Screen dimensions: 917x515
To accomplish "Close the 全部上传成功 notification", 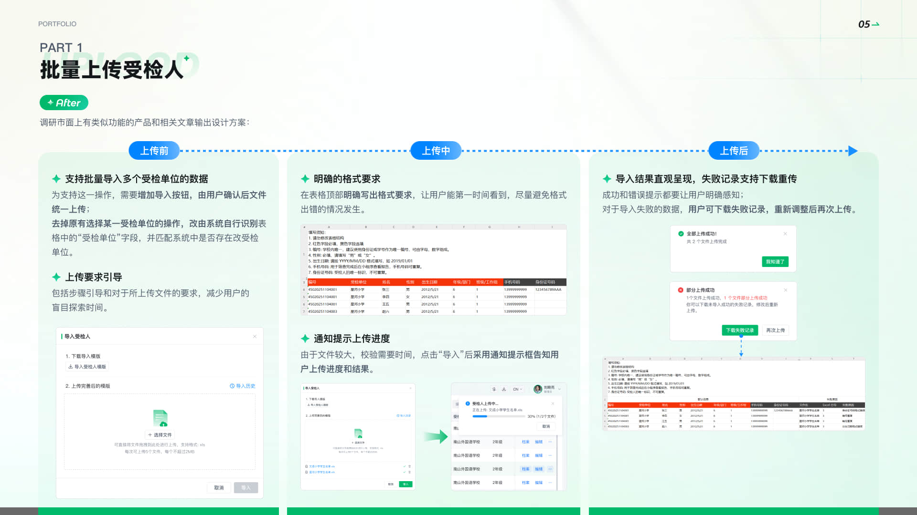I will [x=785, y=234].
